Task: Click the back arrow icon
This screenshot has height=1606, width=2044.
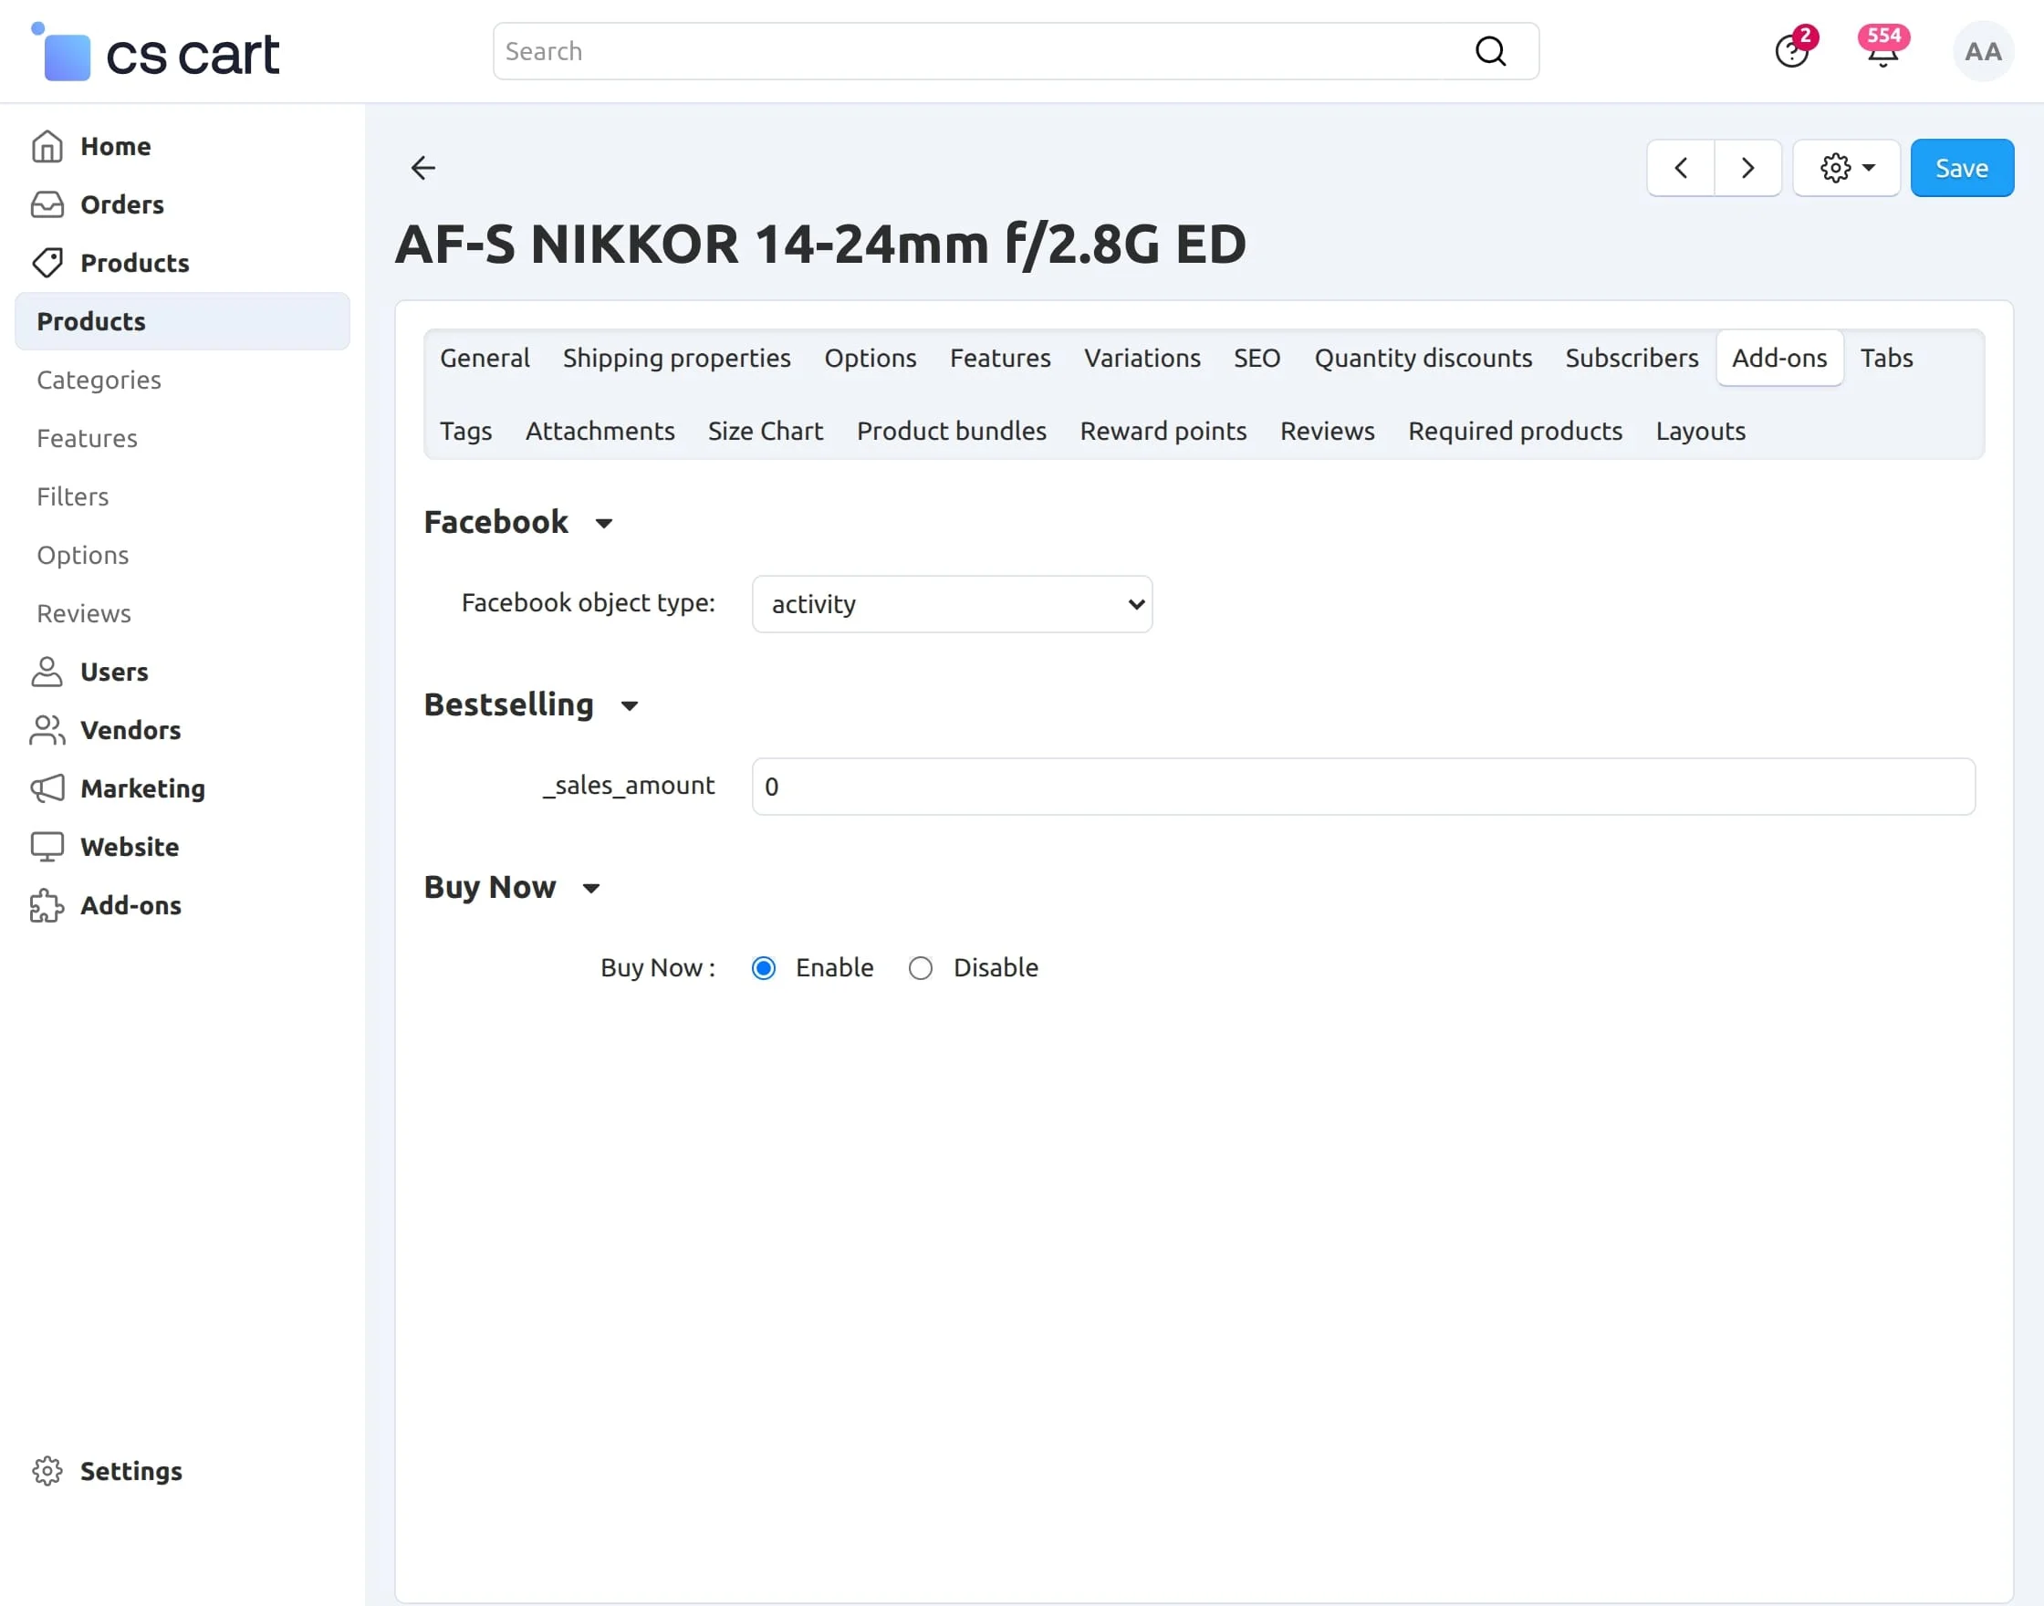Action: point(423,168)
